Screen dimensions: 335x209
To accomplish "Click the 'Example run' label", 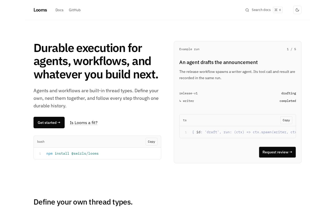I will click(x=189, y=49).
